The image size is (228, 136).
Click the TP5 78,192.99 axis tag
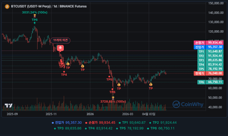point(212,69)
